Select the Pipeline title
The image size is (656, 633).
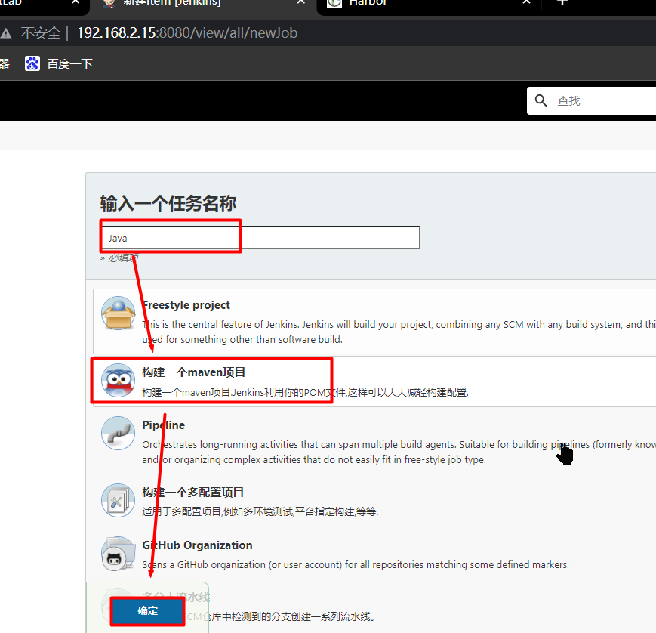[164, 425]
